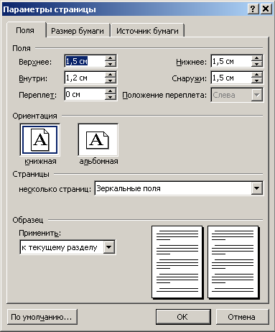
Task: Click the Переплет label
Action: (x=37, y=95)
